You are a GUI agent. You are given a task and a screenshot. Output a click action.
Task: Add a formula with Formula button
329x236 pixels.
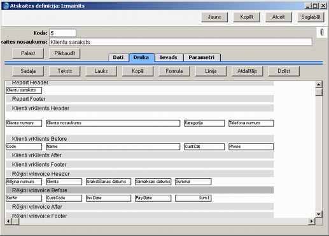tap(174, 71)
